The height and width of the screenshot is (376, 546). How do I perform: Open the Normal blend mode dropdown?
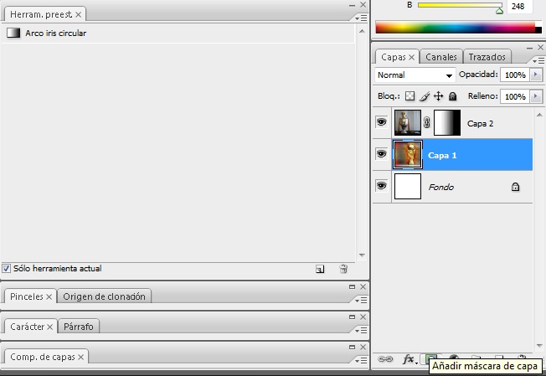coord(415,75)
